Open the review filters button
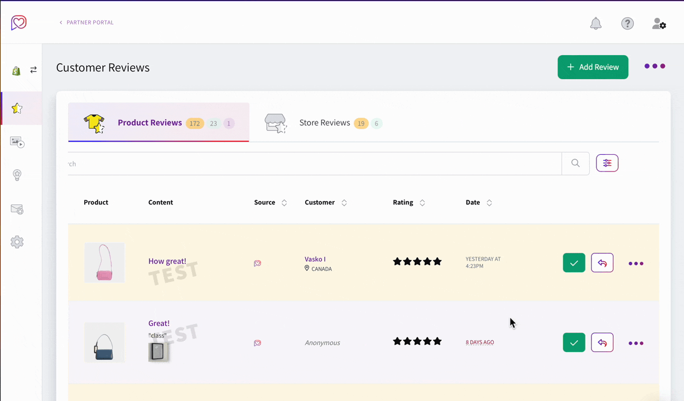The height and width of the screenshot is (401, 684). point(607,163)
